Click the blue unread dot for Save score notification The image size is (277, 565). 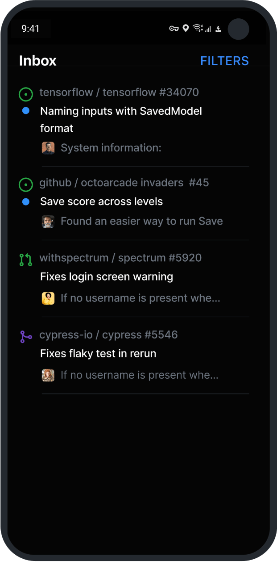(x=26, y=202)
